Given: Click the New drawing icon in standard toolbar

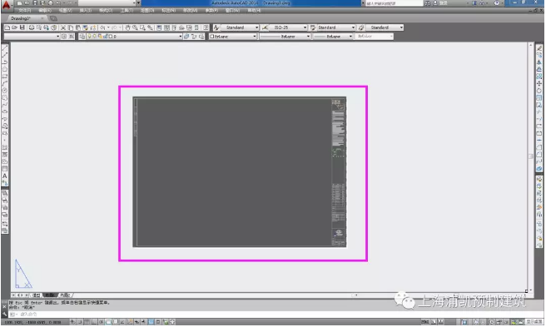Looking at the screenshot, I should point(7,27).
